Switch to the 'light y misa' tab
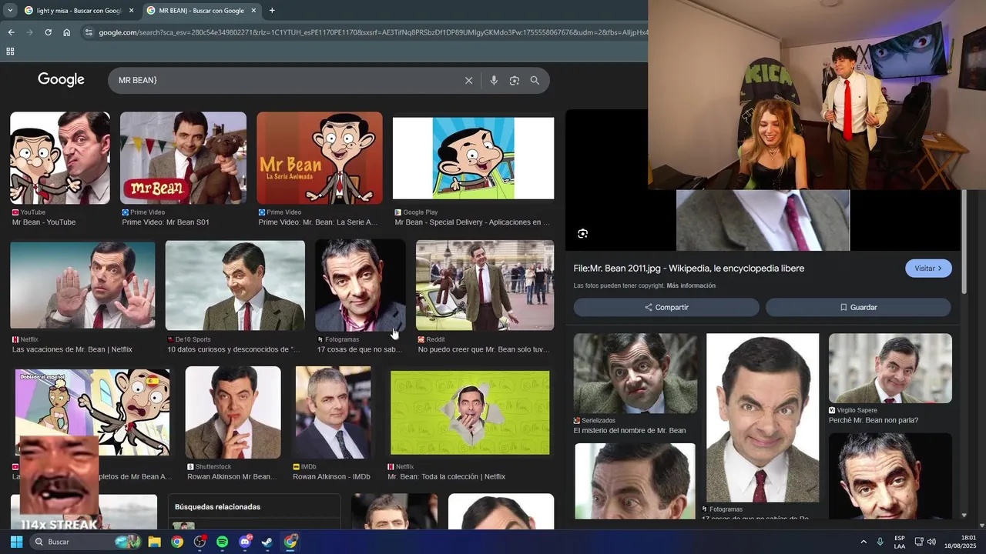 click(x=79, y=11)
